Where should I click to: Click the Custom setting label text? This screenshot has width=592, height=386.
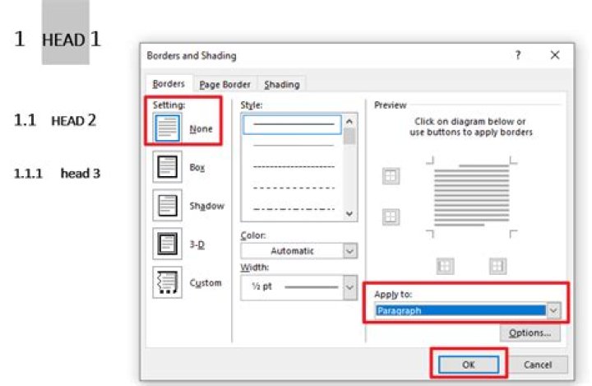pos(206,283)
